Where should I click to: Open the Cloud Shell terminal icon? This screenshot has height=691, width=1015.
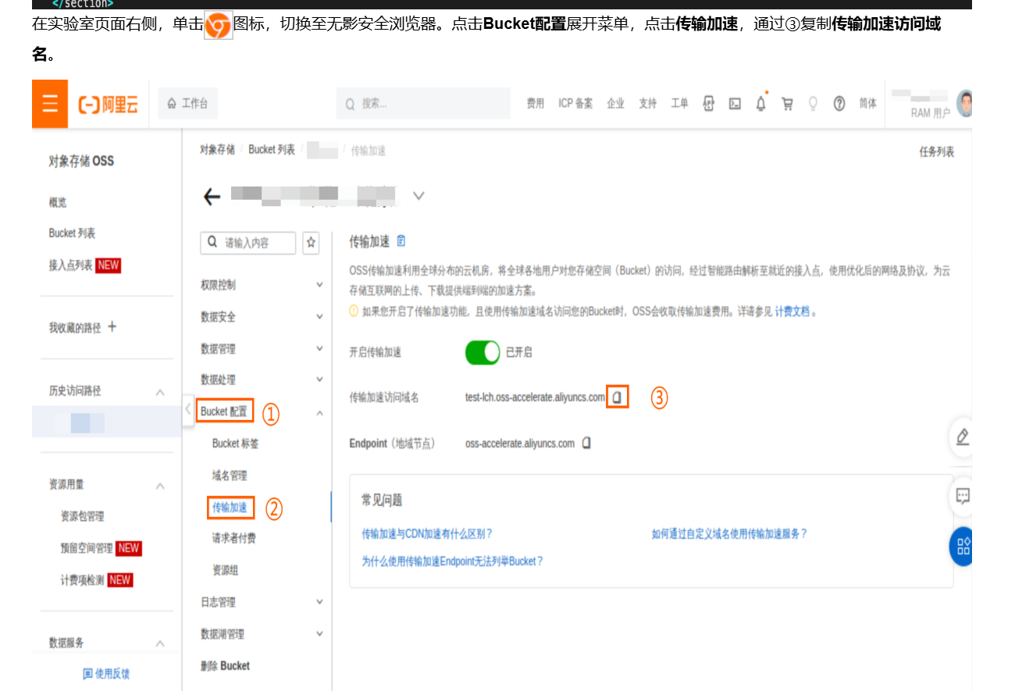pos(735,104)
